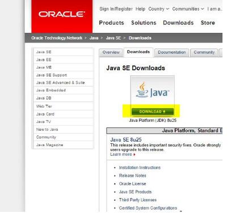Switch to the Overview tab
Image resolution: width=252 pixels, height=213 pixels.
pyautogui.click(x=111, y=53)
